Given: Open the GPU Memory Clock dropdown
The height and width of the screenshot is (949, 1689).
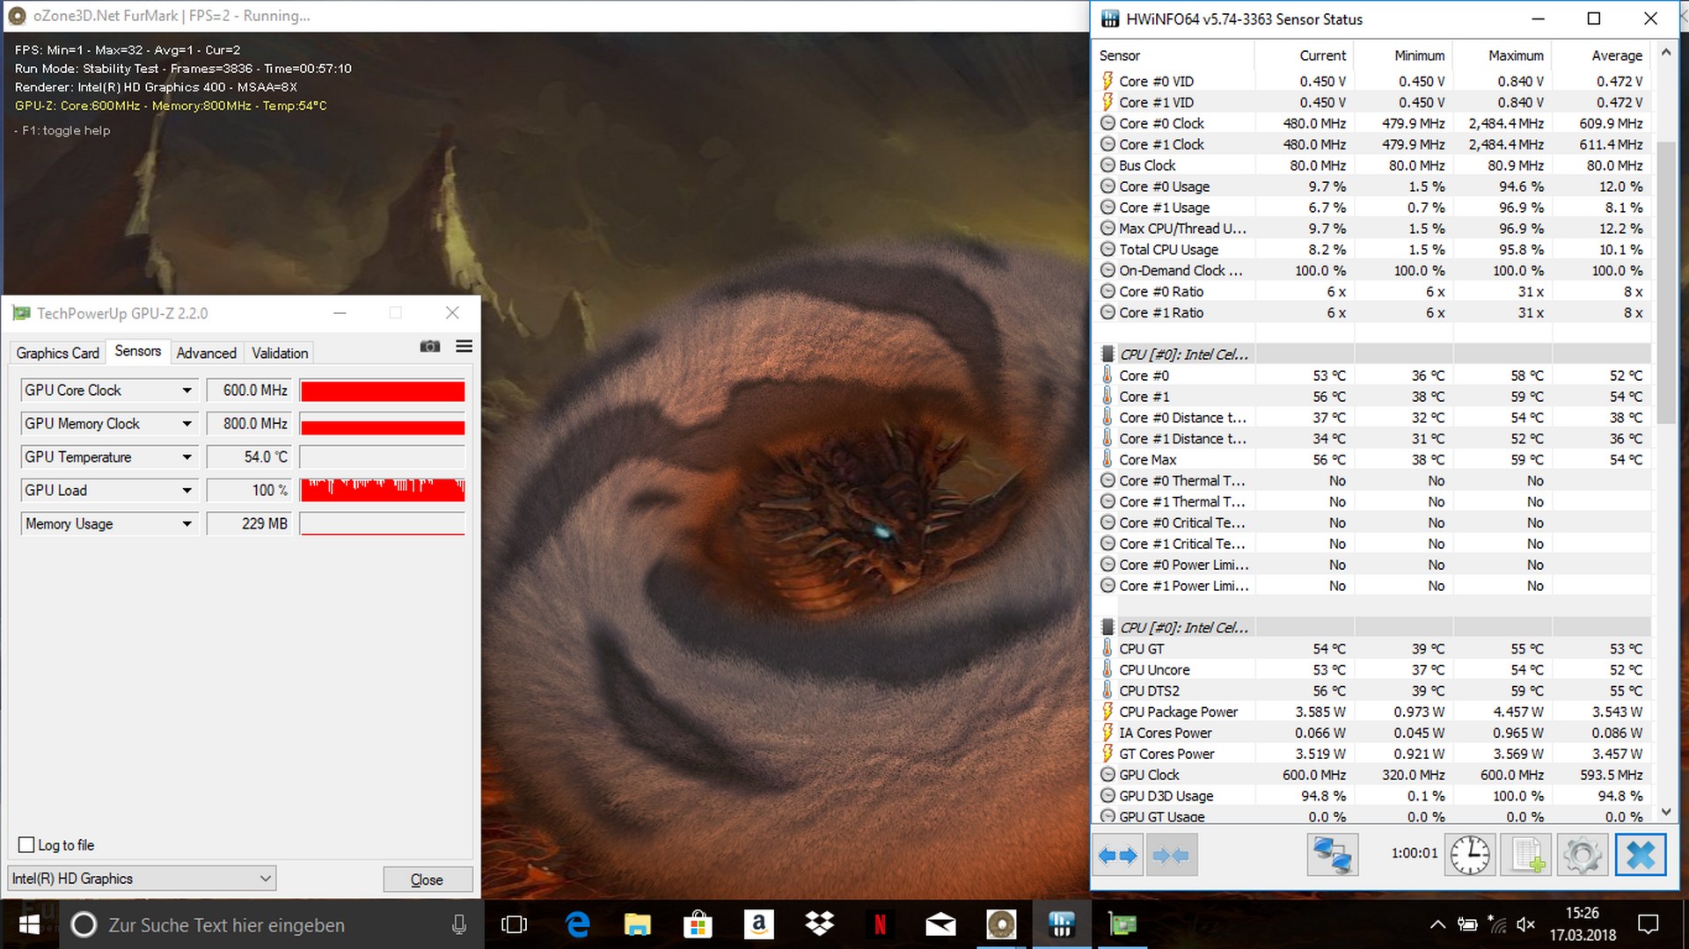Looking at the screenshot, I should point(186,424).
